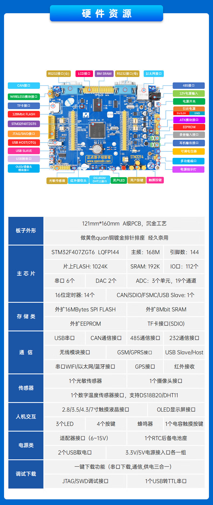Screen dimensions: 213x505
Task: Select the SRAM: 192K cell
Action: (145, 267)
